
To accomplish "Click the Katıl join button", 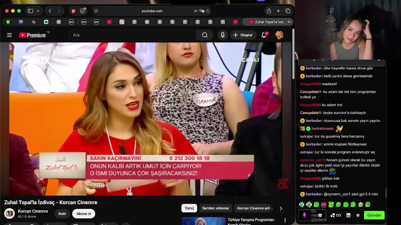I will click(62, 214).
